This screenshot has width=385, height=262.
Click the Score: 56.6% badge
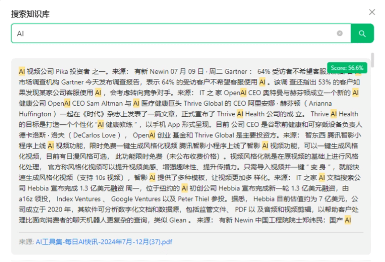click(347, 68)
